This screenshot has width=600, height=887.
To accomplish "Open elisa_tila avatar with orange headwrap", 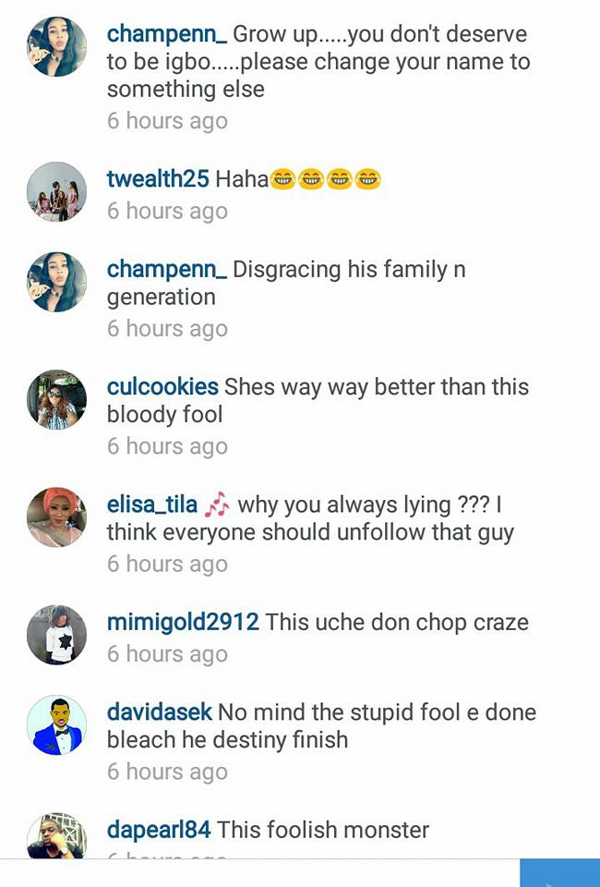I will click(56, 517).
